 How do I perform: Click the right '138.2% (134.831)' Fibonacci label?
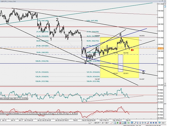[x=93, y=77]
